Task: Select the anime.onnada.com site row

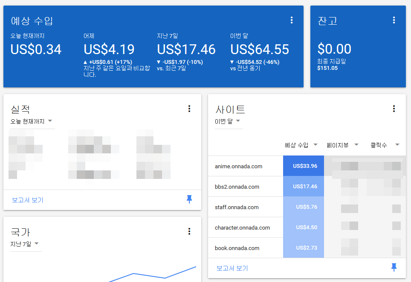Action: click(238, 166)
